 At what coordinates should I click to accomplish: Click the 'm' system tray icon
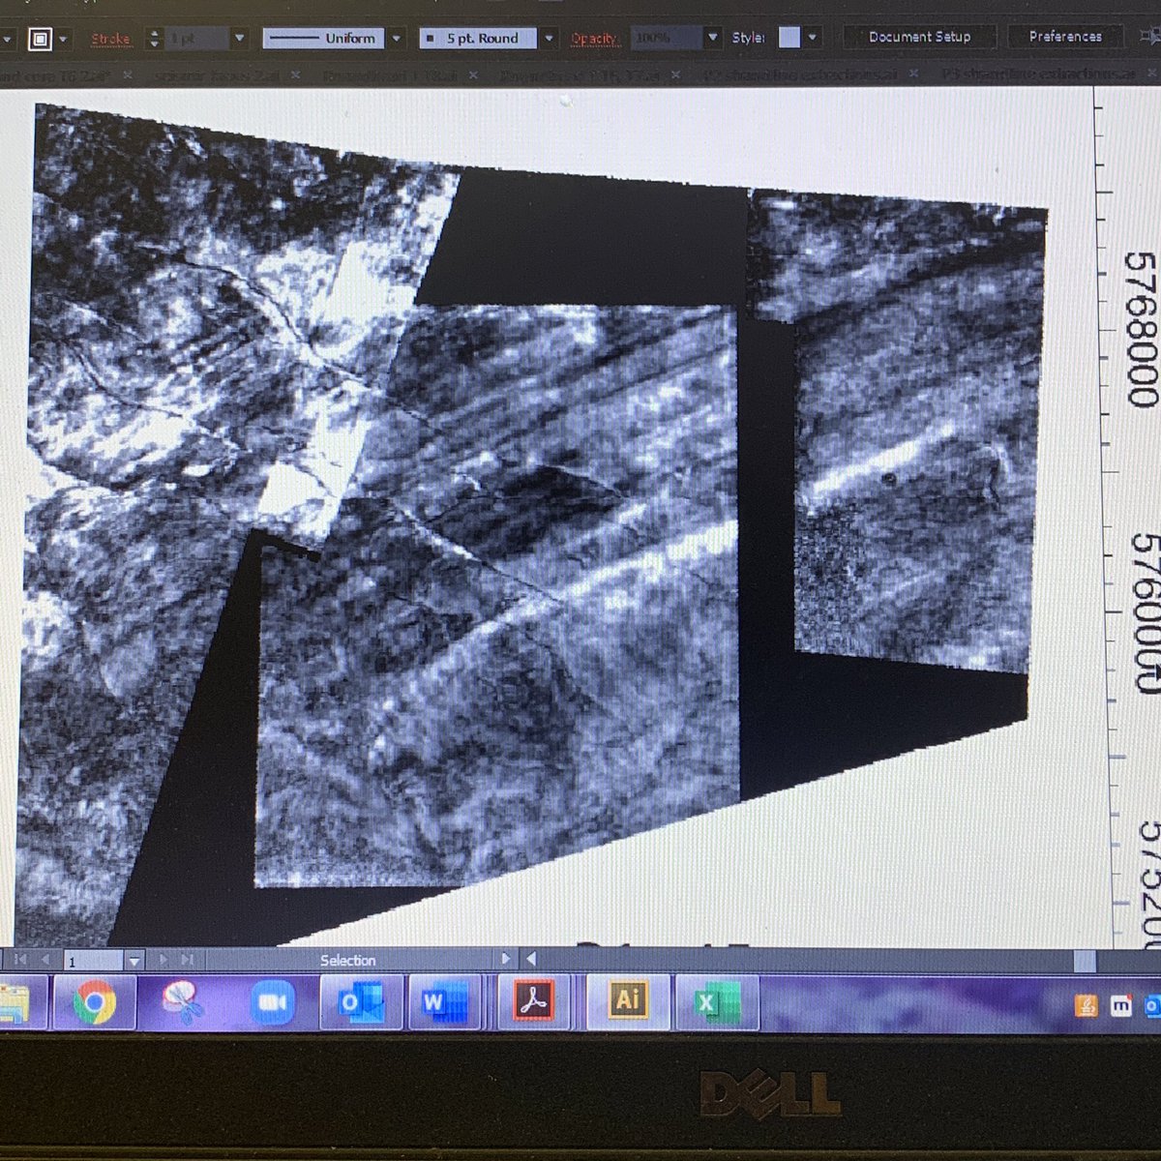(1120, 1006)
